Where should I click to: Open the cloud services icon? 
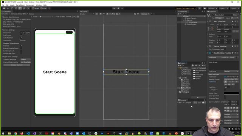click(x=205, y=8)
